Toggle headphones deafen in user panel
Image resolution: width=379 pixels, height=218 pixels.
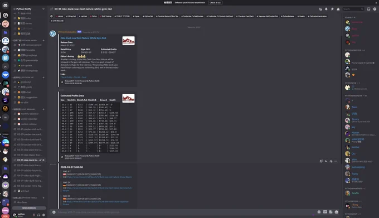click(x=38, y=215)
